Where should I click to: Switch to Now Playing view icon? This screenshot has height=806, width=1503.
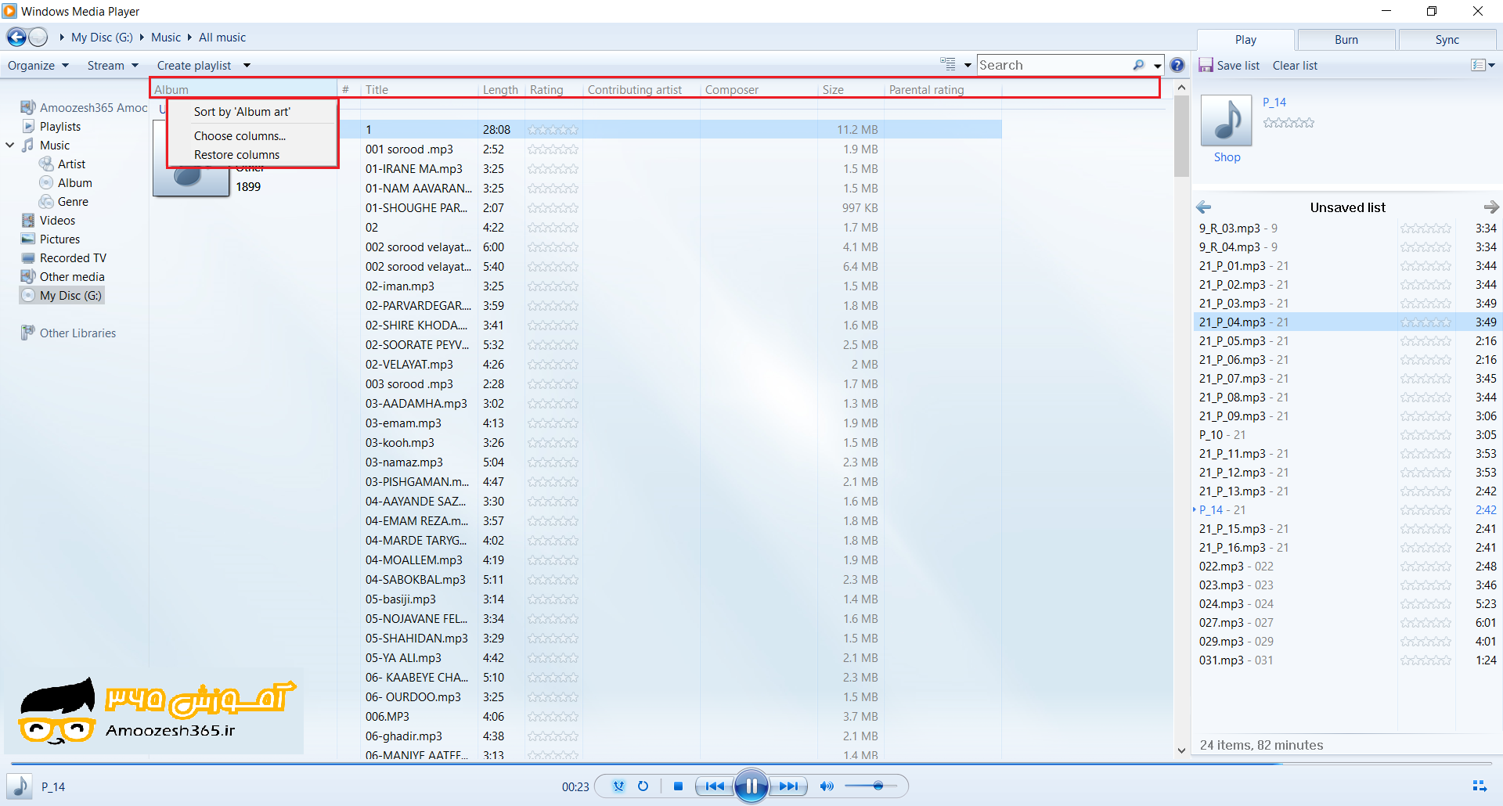pyautogui.click(x=1480, y=786)
